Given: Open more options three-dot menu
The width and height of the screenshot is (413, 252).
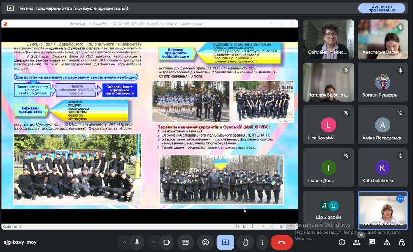Looking at the screenshot, I should coord(262,242).
